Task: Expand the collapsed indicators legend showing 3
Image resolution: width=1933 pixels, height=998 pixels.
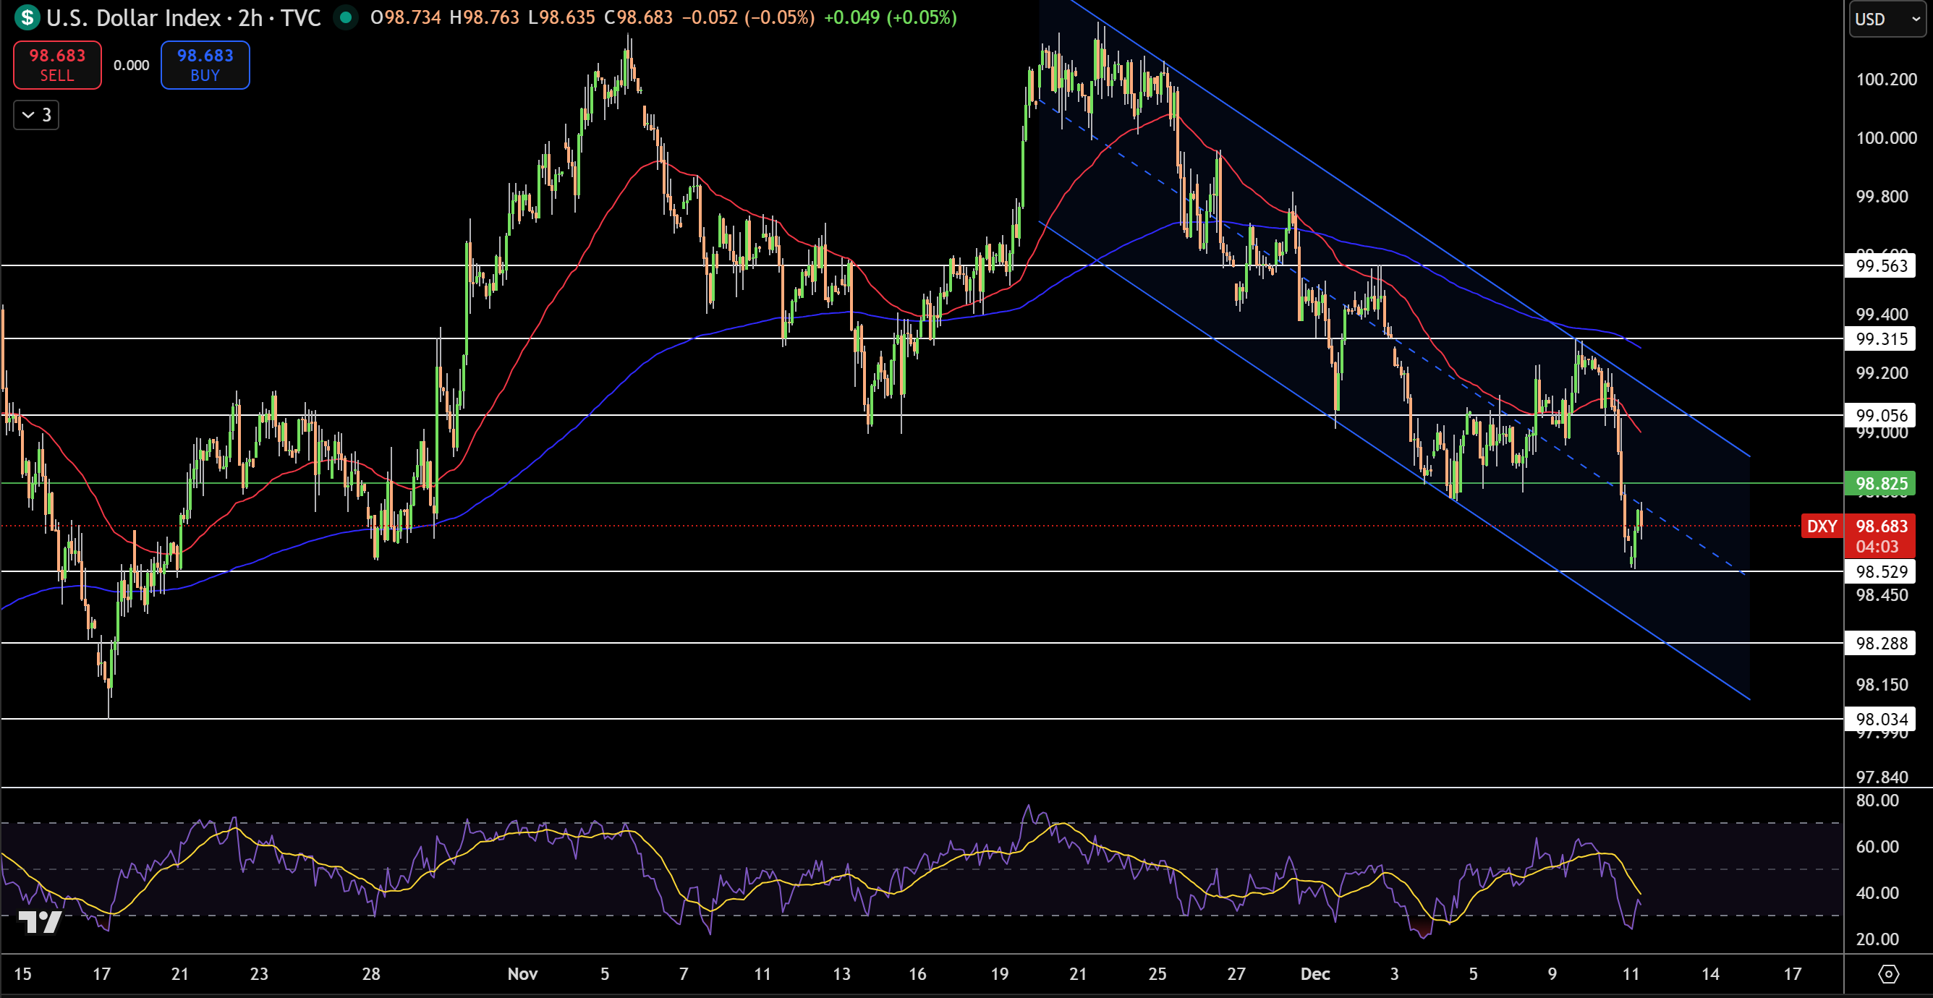Action: [x=36, y=115]
